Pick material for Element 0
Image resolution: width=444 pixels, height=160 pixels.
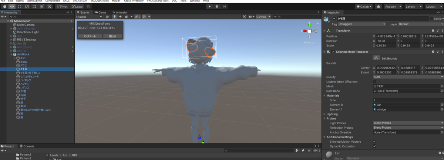[x=442, y=105]
